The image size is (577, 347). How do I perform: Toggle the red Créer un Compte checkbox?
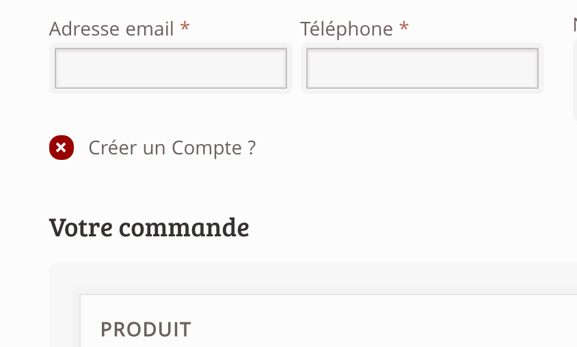(x=62, y=148)
